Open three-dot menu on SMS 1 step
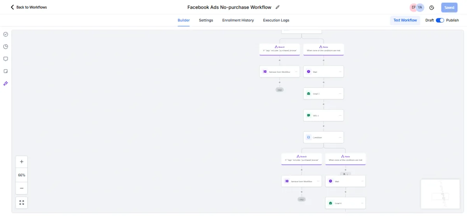 (340, 115)
